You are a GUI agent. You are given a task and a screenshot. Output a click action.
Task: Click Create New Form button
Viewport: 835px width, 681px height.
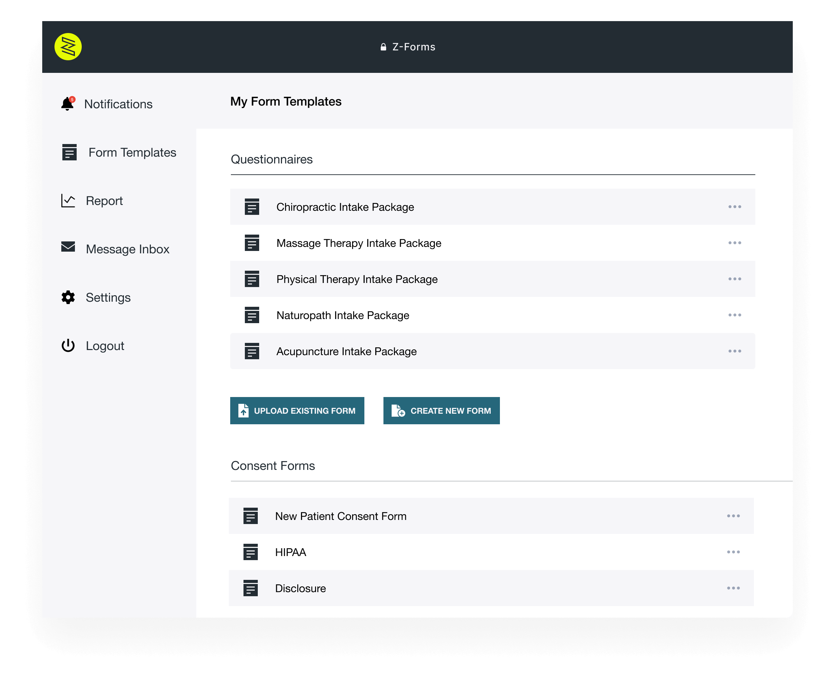click(441, 411)
